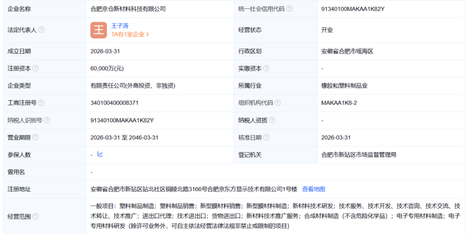
Task: Open legal representative 王子涛's profile link
Action: tap(120, 25)
